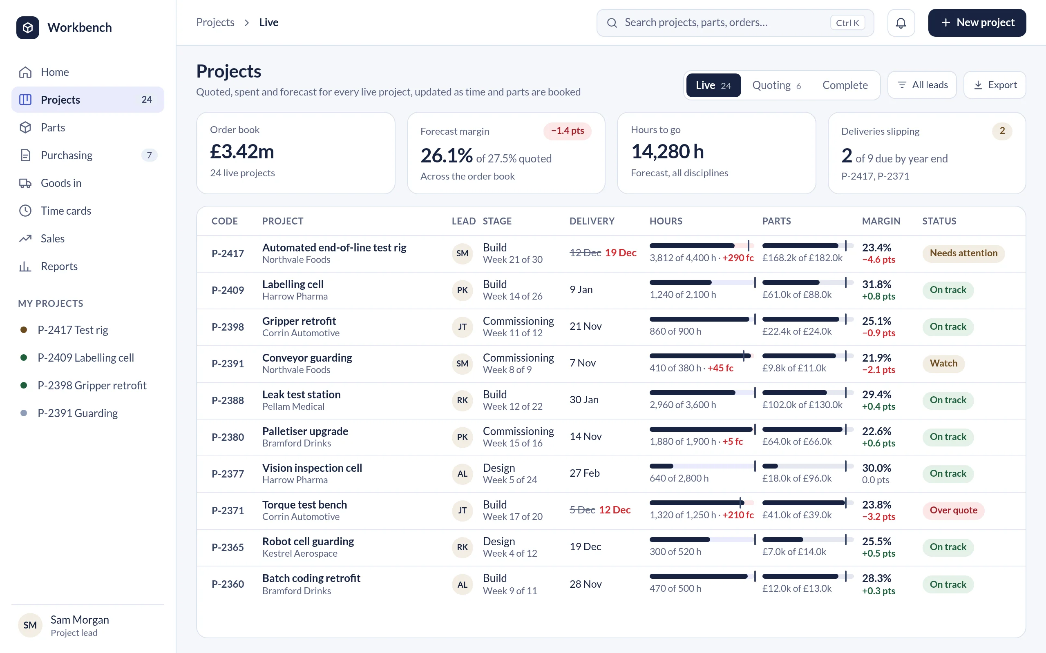Click the DELIVERY column header
This screenshot has width=1046, height=653.
tap(592, 221)
